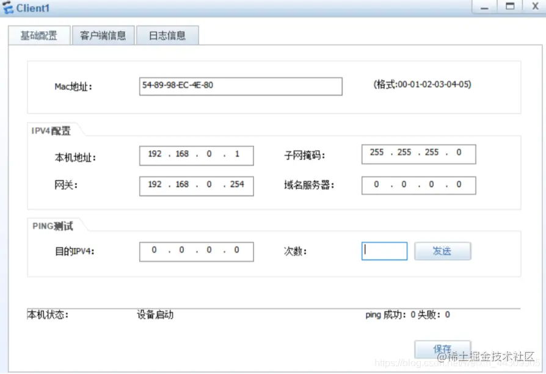Open the 客户端信息 tab
Image resolution: width=546 pixels, height=374 pixels.
point(103,35)
